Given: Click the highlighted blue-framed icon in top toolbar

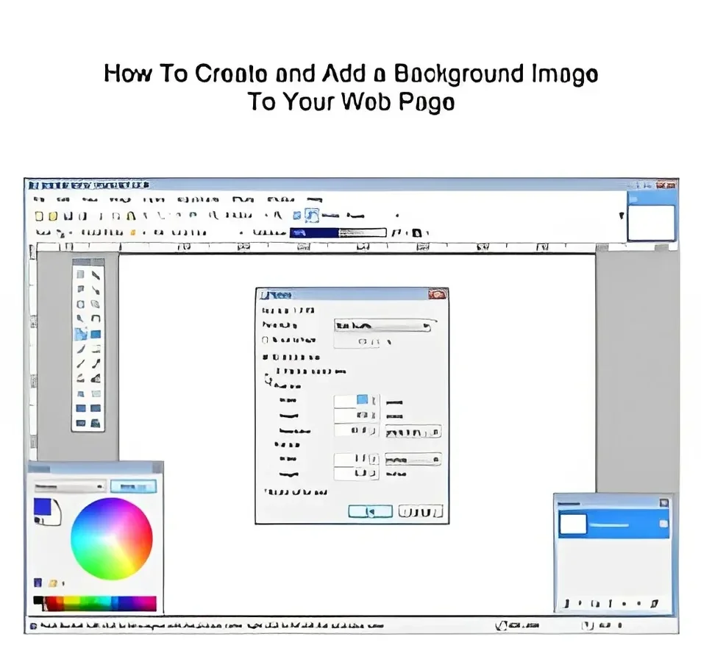Looking at the screenshot, I should point(312,216).
